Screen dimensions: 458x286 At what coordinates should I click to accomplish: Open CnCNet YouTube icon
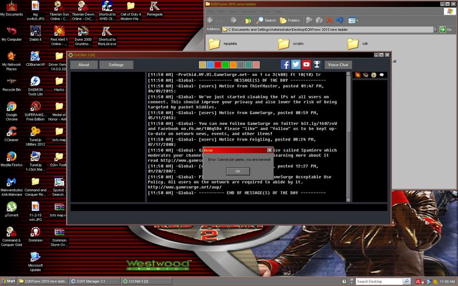click(306, 65)
